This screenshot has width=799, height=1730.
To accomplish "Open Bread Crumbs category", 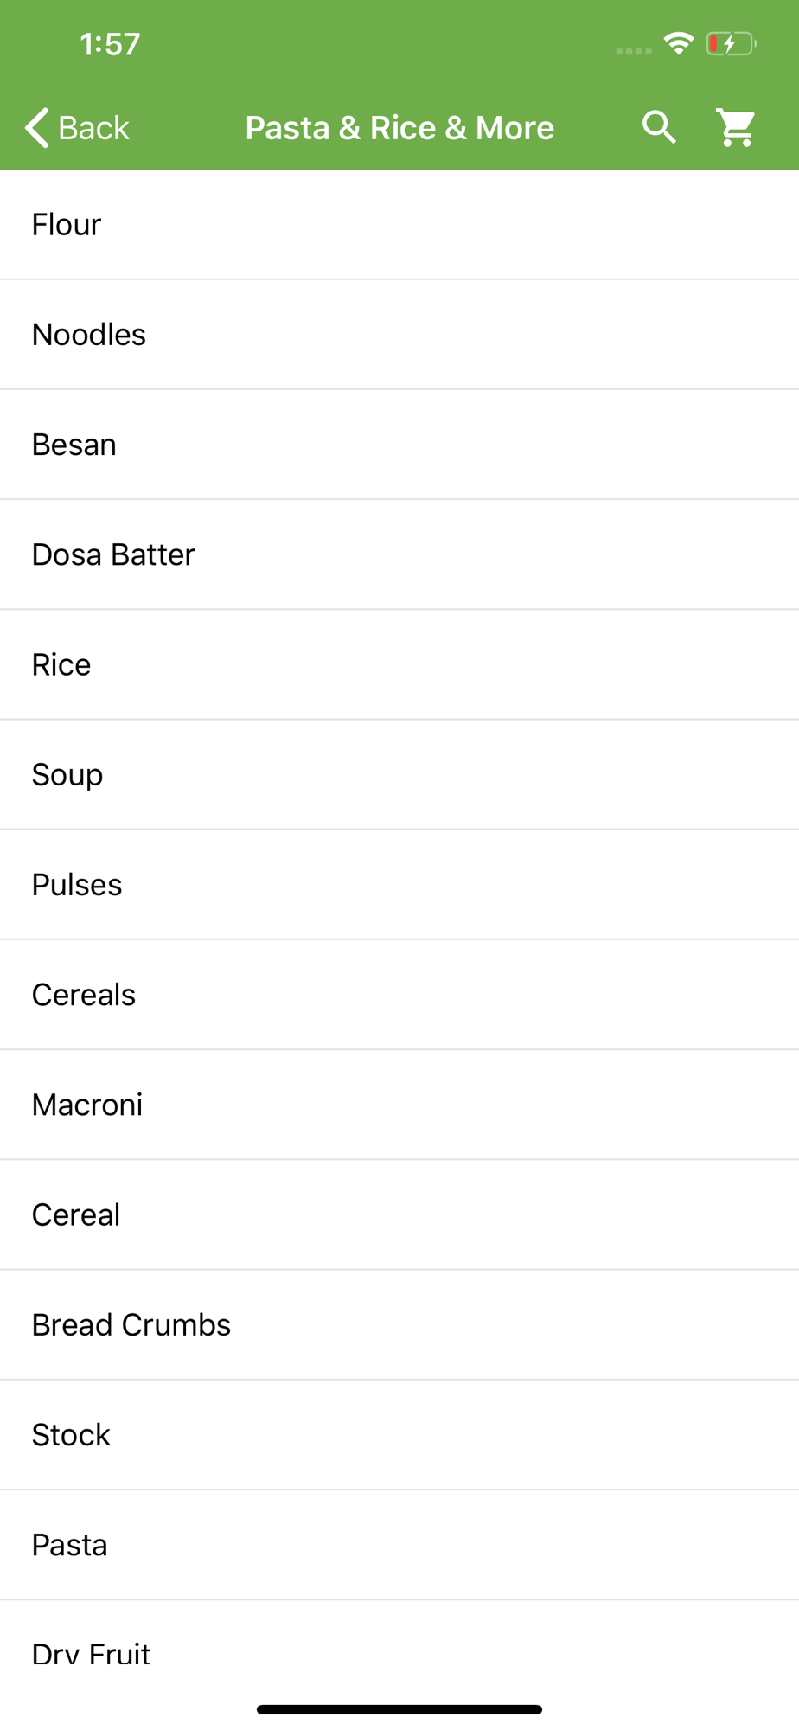I will point(131,1325).
